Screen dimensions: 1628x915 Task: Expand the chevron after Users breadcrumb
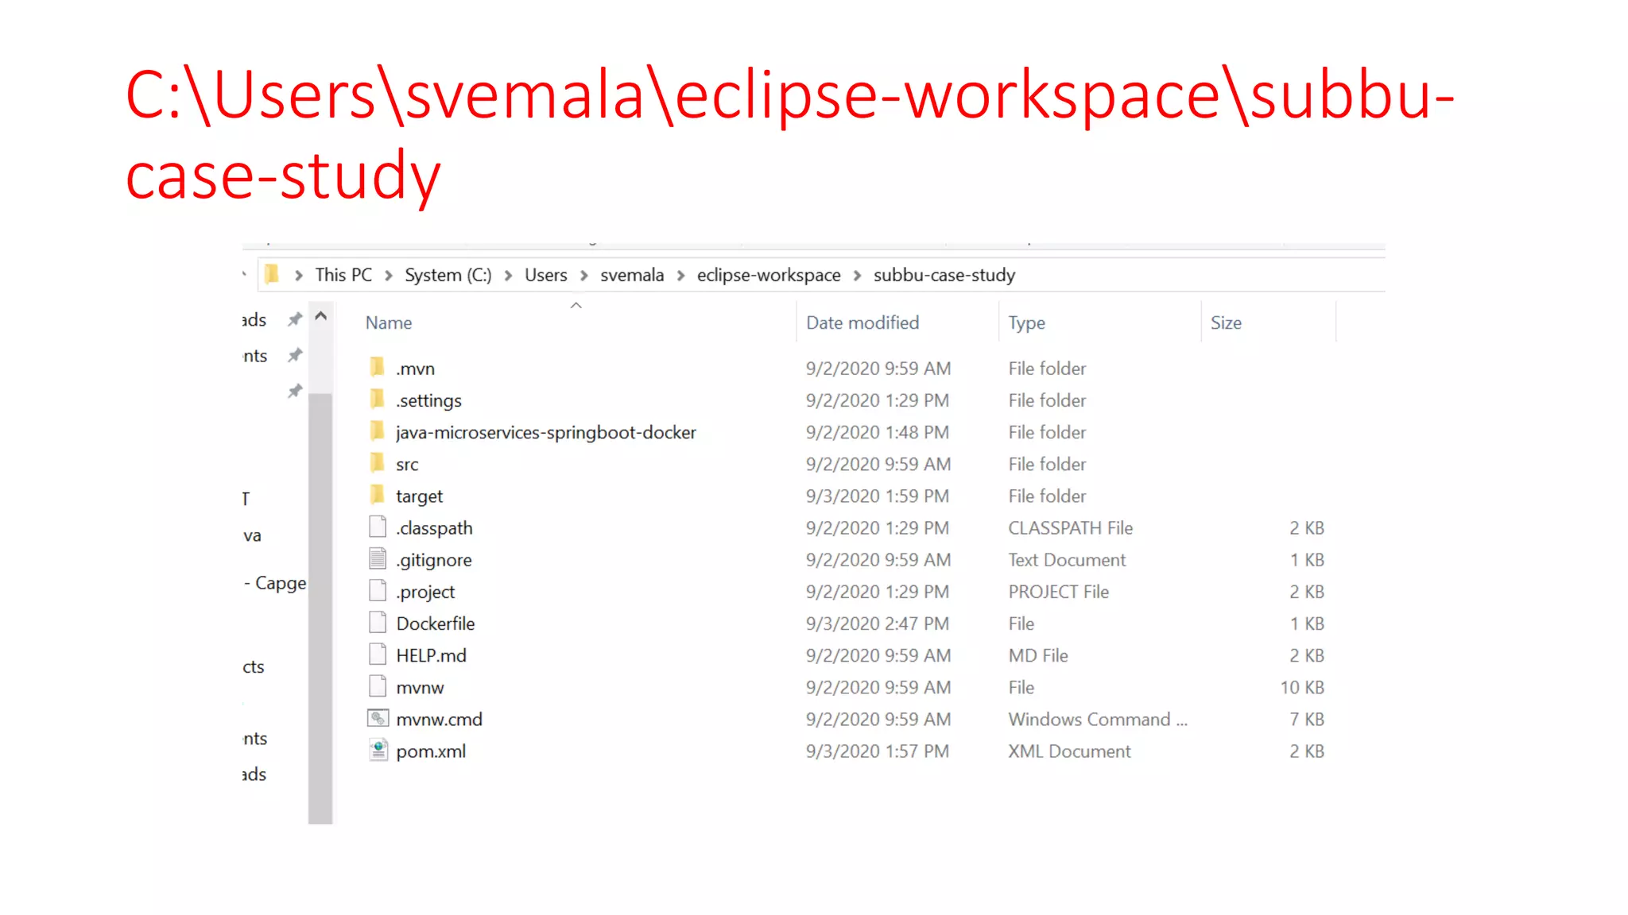point(584,275)
